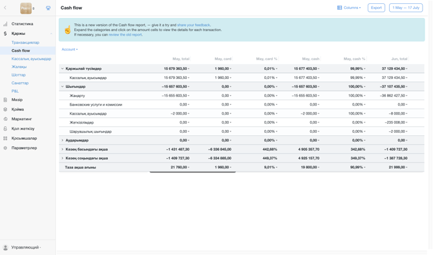Expand the Кезең соңындағы ақша row
The image size is (433, 255).
[63, 158]
